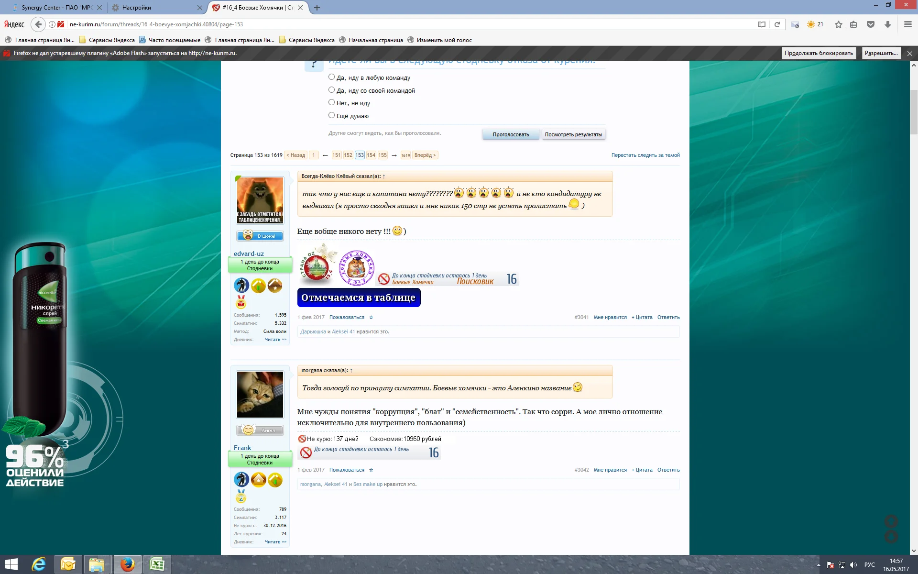The height and width of the screenshot is (574, 918).
Task: Switch to the Synergy Center tab
Action: coord(56,8)
